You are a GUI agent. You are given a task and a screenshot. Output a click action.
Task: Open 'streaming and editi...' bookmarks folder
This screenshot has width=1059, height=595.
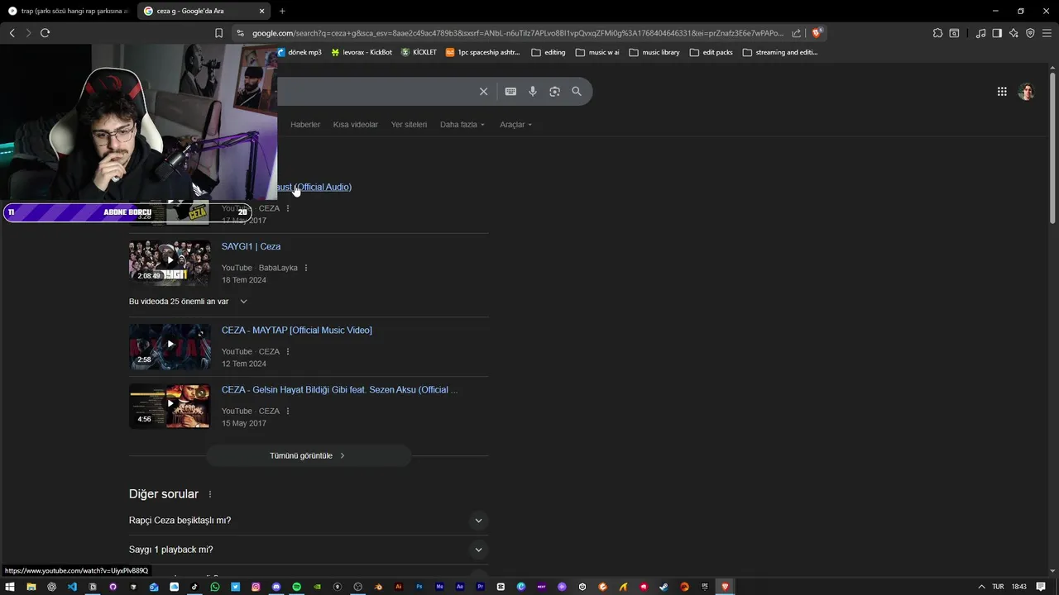(x=780, y=52)
